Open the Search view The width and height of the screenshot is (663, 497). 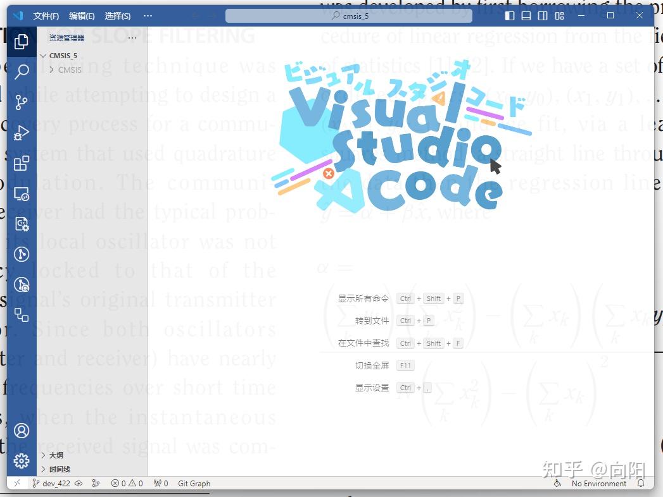point(21,71)
